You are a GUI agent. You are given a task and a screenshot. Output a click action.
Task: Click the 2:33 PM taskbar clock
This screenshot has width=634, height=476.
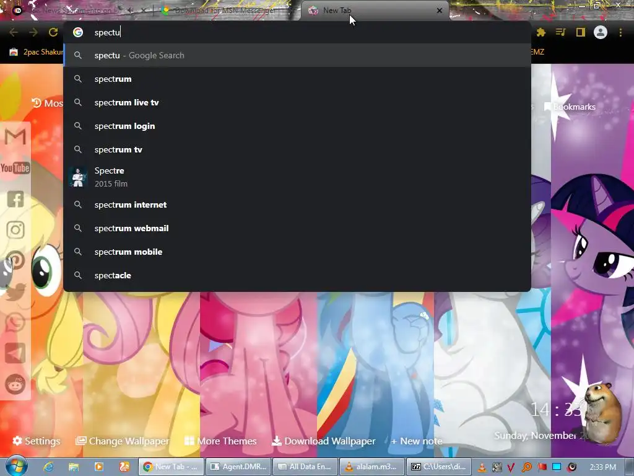[x=602, y=467]
